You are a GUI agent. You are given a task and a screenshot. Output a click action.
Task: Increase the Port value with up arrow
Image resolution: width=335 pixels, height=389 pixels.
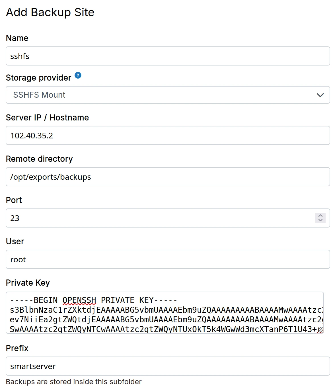320,216
